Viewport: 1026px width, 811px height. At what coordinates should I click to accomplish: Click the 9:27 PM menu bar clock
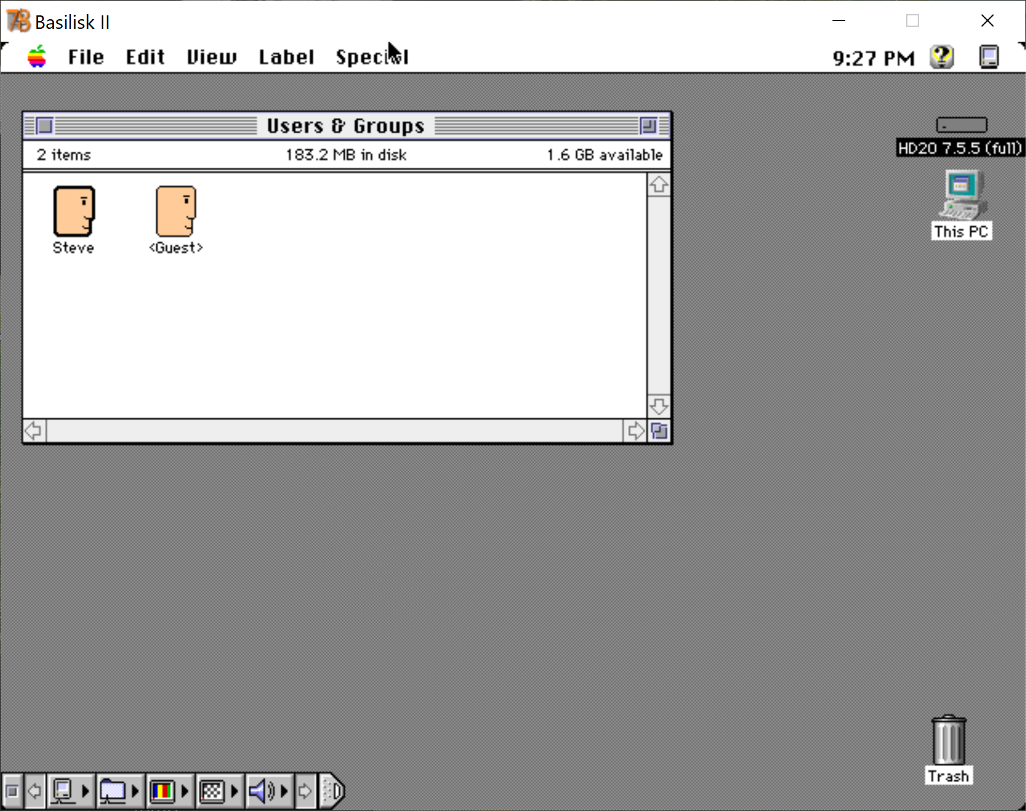[x=873, y=58]
